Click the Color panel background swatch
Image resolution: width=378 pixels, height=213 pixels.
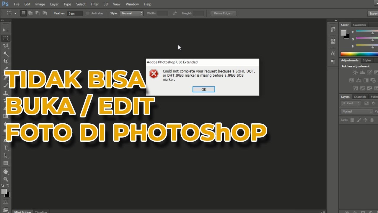(347, 37)
